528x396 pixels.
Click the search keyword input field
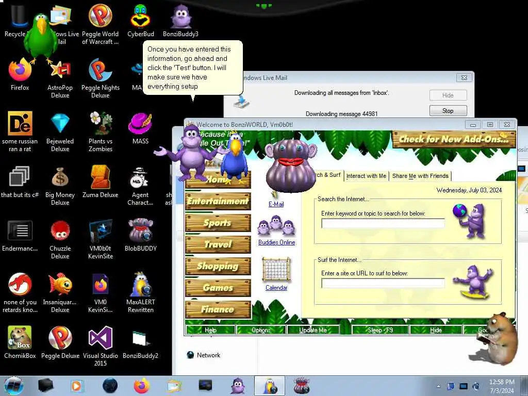coord(383,223)
